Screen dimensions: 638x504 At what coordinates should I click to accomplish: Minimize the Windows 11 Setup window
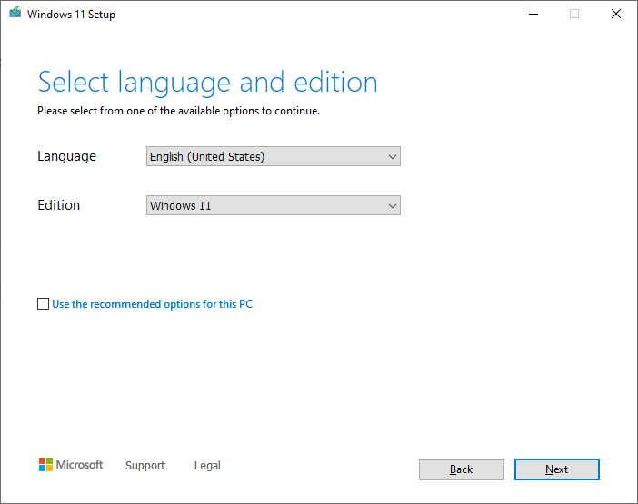533,15
